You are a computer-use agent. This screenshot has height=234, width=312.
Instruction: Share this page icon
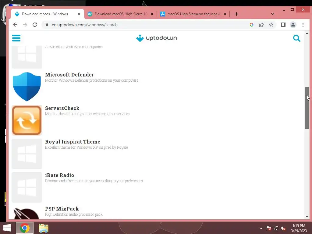261,25
